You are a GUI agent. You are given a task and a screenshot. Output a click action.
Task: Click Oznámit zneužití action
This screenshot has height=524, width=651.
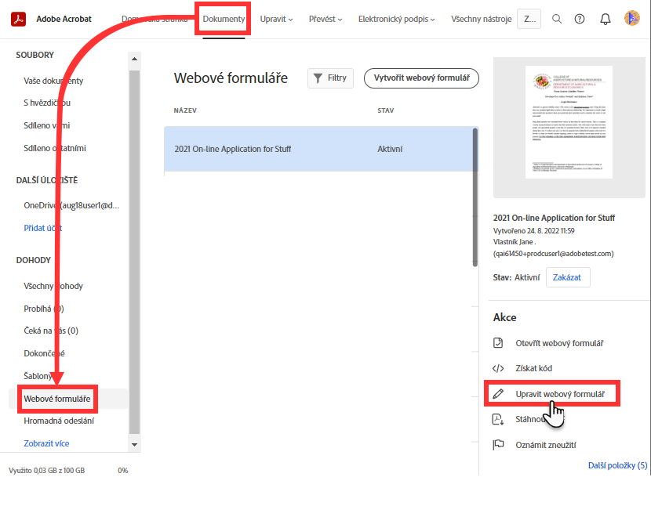[x=546, y=445]
